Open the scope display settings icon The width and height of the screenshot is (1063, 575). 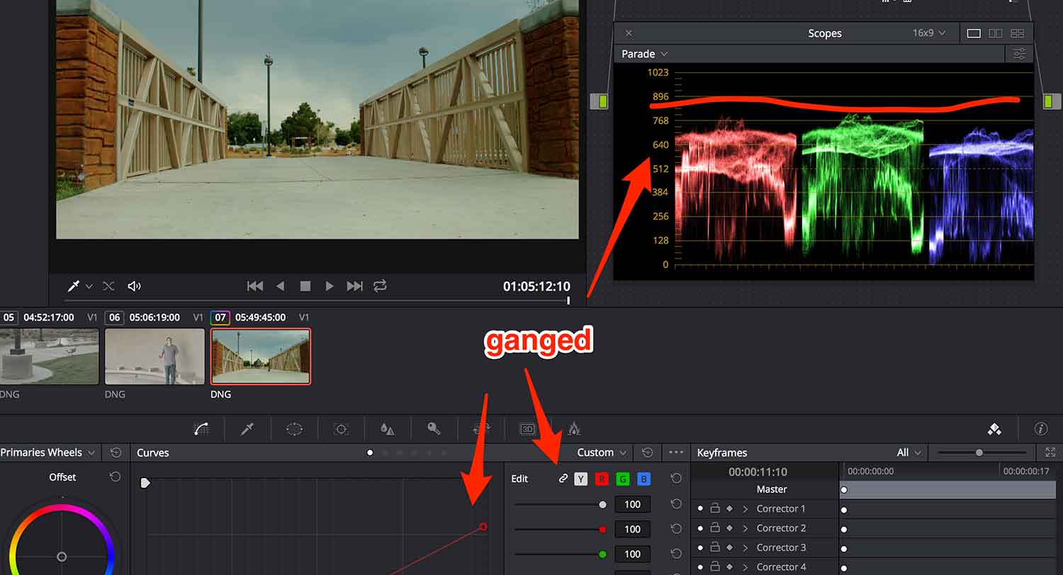pyautogui.click(x=1019, y=54)
